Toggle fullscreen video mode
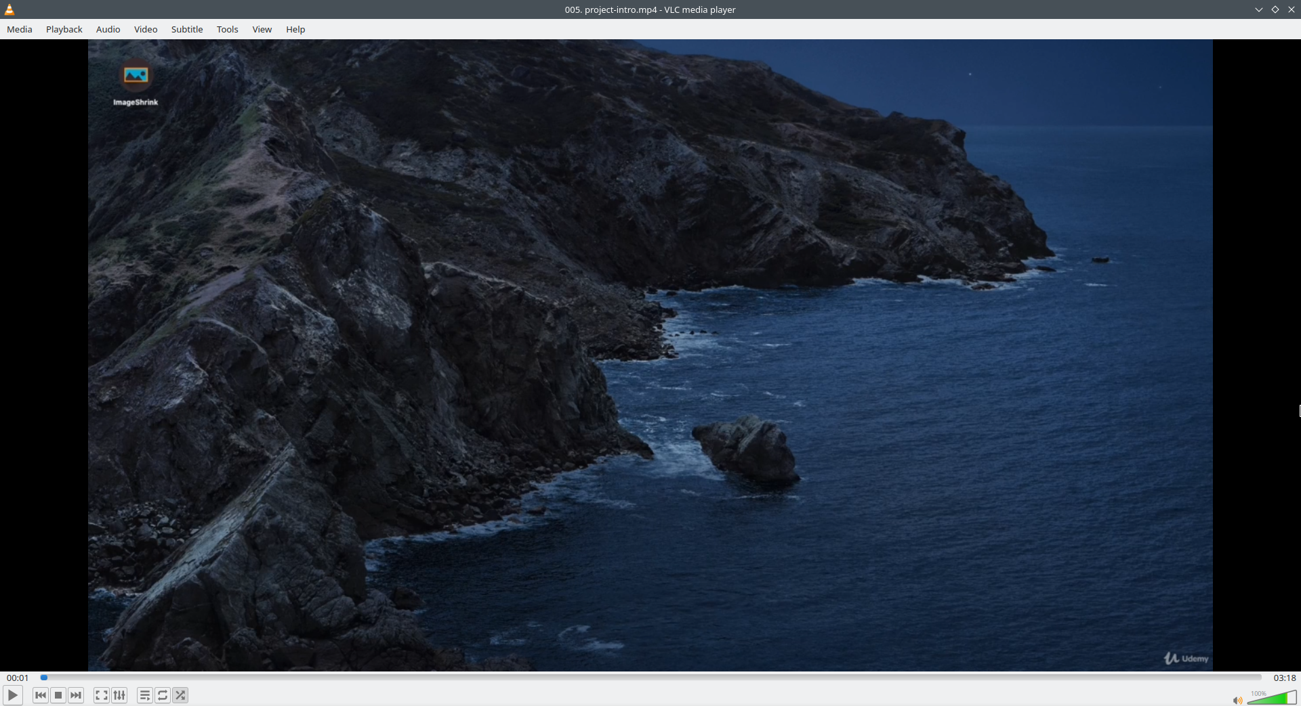The image size is (1301, 706). pyautogui.click(x=102, y=695)
